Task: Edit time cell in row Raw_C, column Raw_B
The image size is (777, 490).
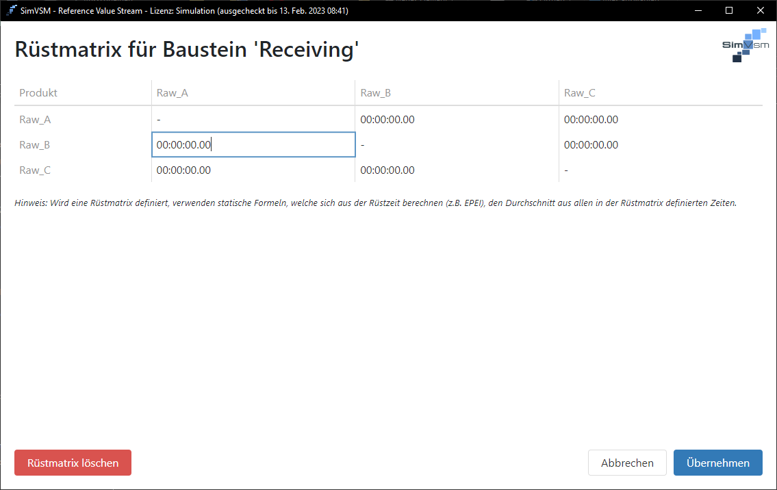Action: [387, 170]
